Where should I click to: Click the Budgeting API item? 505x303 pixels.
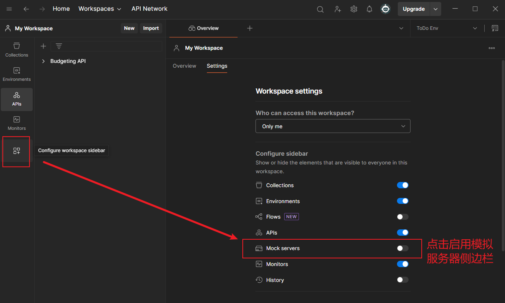(x=68, y=61)
